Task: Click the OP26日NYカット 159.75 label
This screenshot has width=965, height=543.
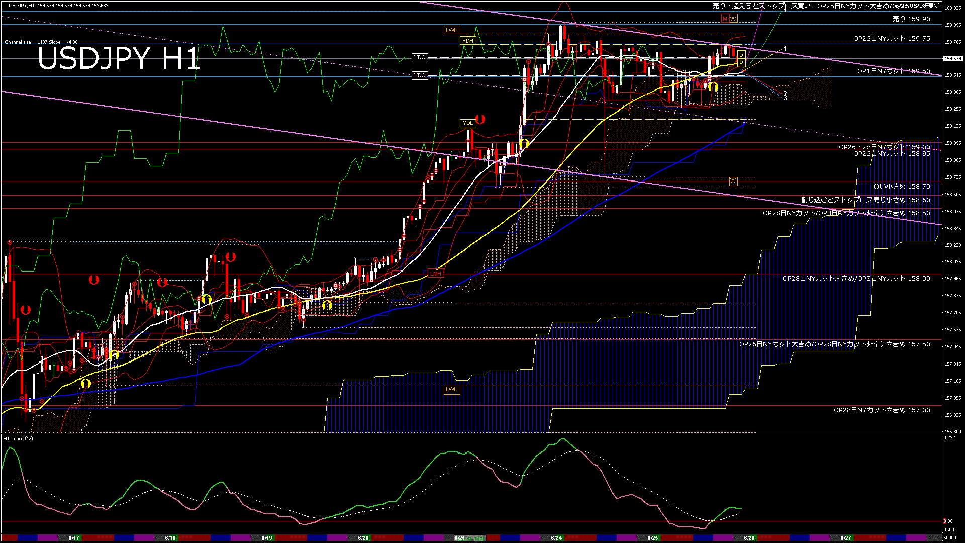Action: 892,38
